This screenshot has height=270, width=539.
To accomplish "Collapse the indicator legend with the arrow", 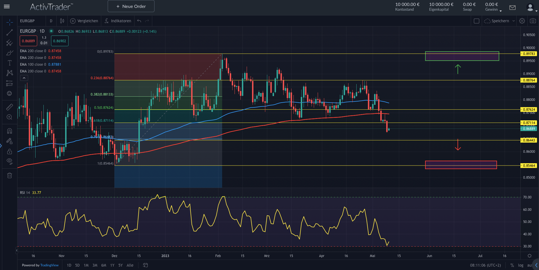I will point(24,78).
